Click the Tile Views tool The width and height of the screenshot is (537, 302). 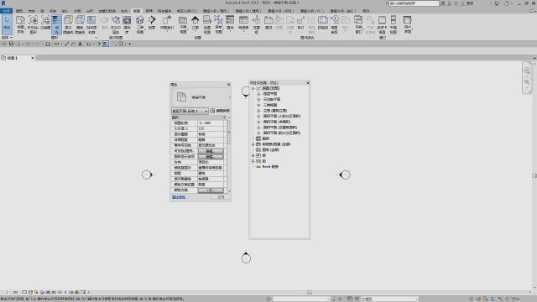coord(394,24)
